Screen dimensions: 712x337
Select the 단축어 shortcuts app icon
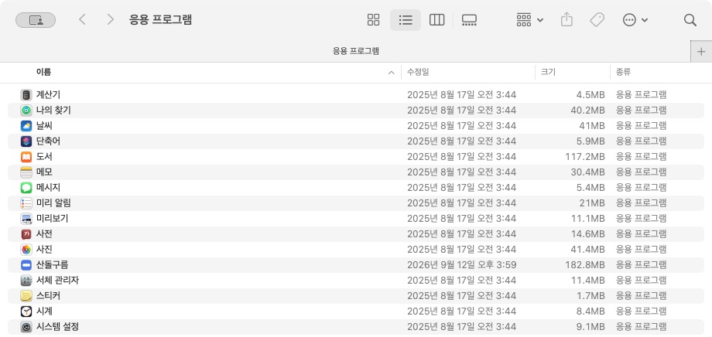[x=26, y=141]
